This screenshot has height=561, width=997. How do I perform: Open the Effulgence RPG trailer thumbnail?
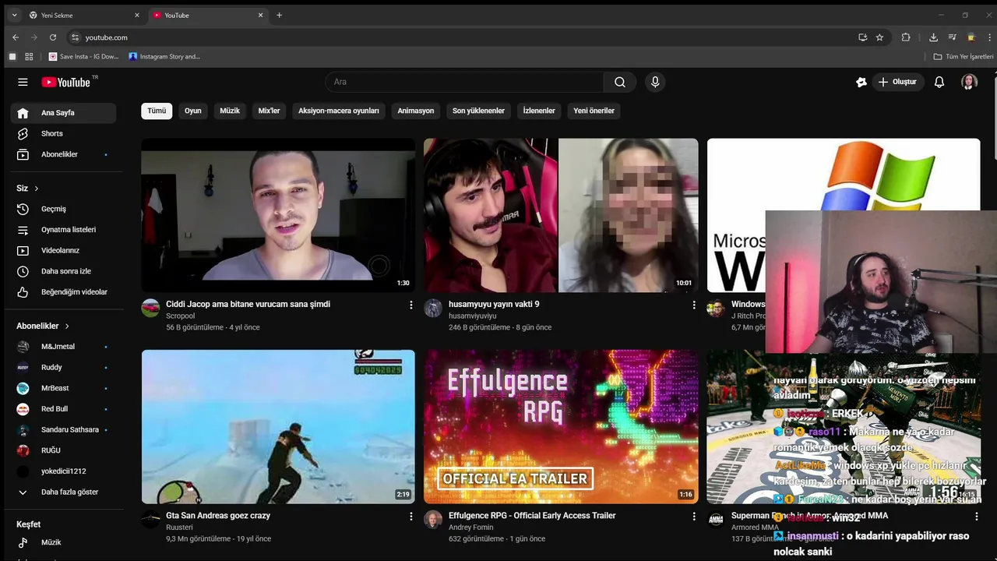coord(561,426)
